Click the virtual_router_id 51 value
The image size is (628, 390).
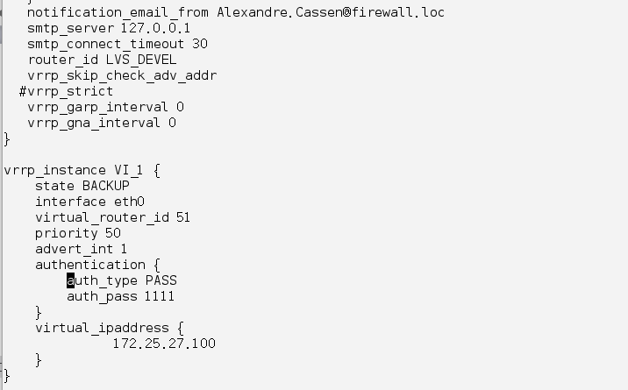click(183, 217)
